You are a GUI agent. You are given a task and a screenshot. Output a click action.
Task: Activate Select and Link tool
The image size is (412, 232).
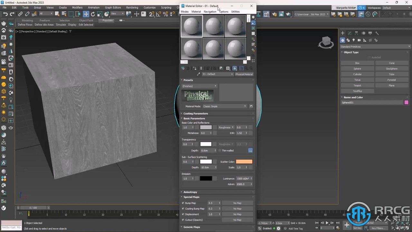(x=20, y=14)
